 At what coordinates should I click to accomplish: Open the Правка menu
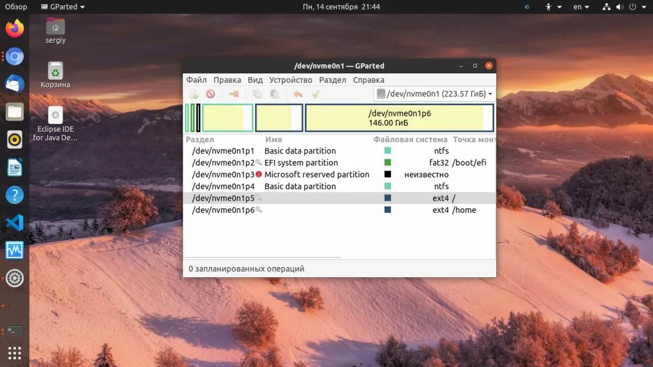click(227, 80)
